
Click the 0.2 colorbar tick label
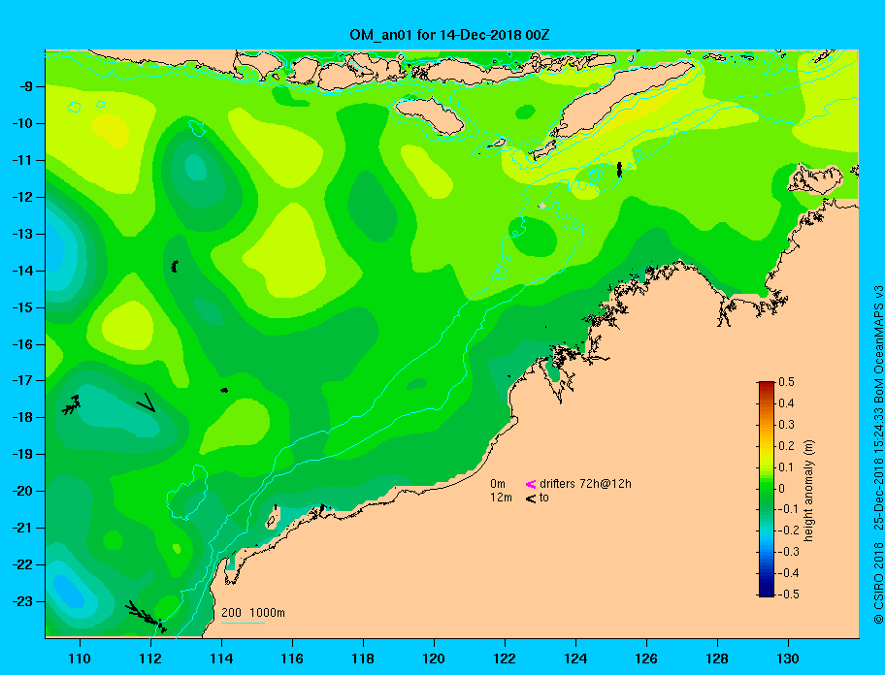coord(786,445)
